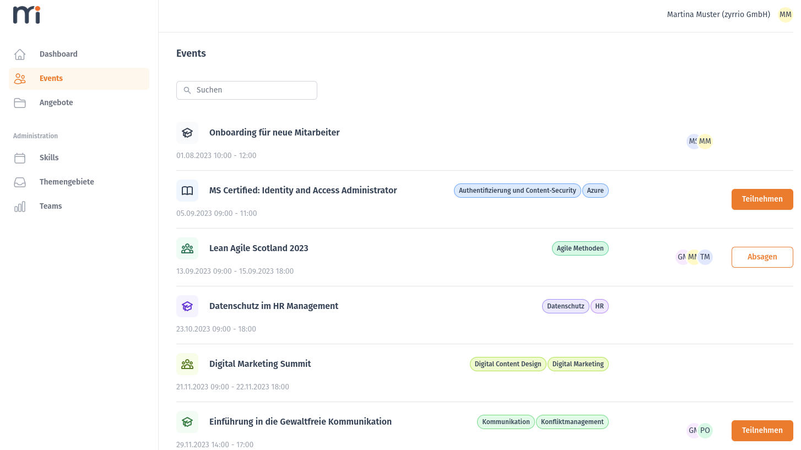Click the Azure tag badge
The image size is (801, 450).
point(595,191)
